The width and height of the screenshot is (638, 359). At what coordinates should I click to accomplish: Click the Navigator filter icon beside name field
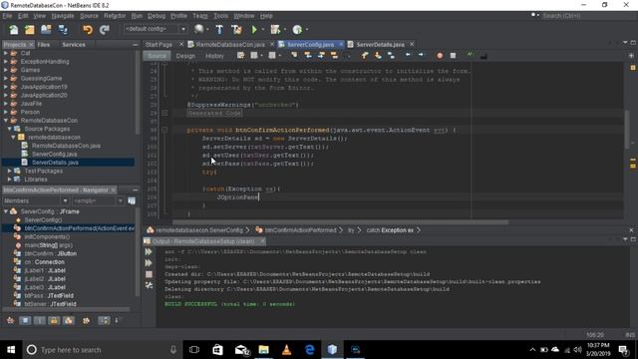(x=132, y=200)
